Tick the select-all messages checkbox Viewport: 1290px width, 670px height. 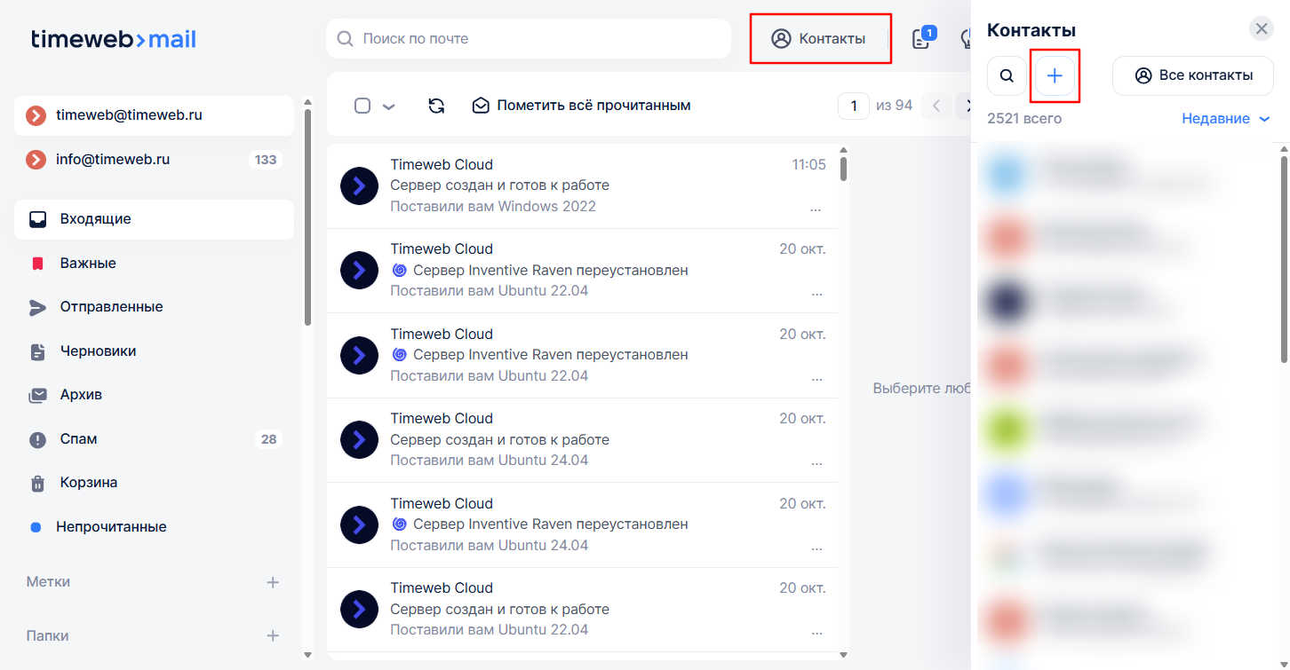click(x=362, y=106)
